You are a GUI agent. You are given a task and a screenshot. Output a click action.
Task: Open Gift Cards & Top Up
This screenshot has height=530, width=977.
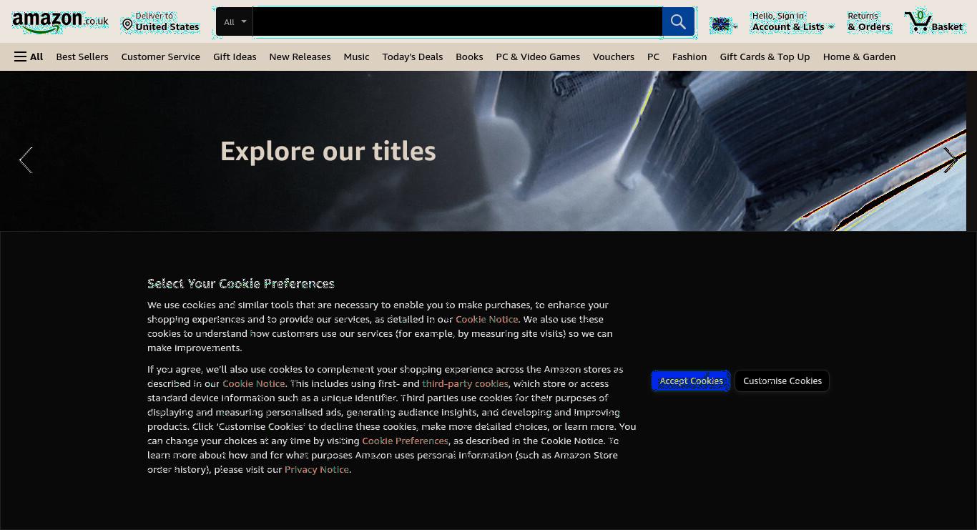pyautogui.click(x=765, y=57)
